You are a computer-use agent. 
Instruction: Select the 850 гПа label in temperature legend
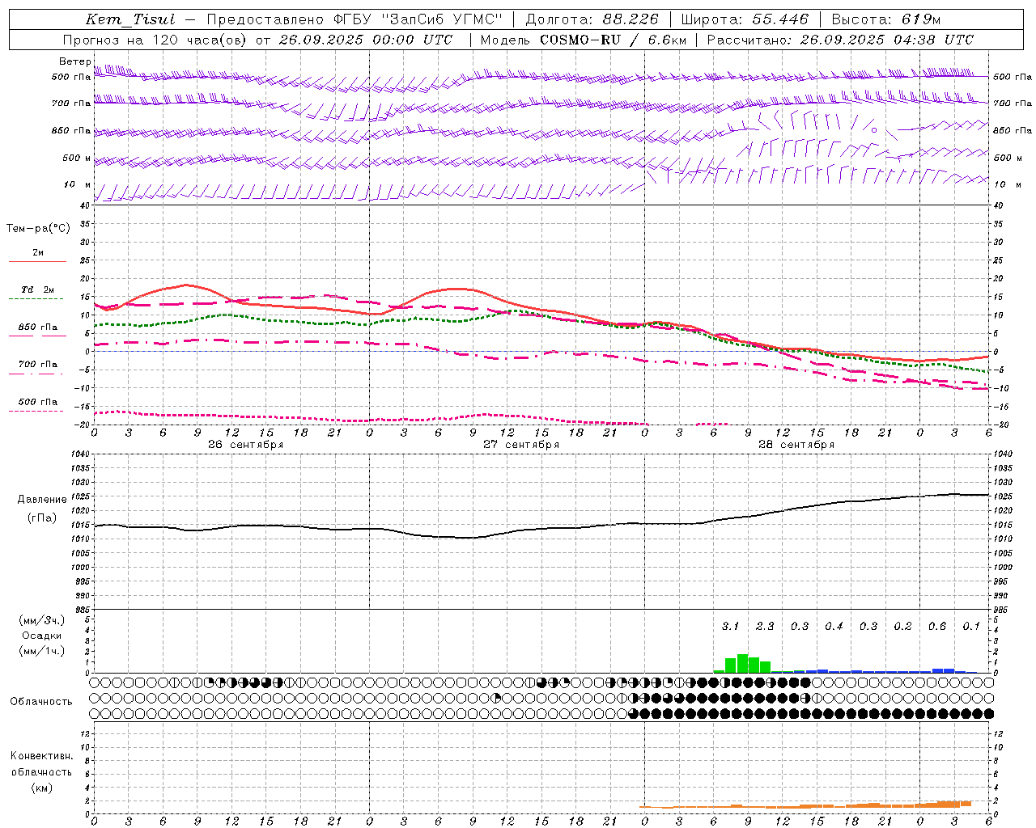click(37, 327)
